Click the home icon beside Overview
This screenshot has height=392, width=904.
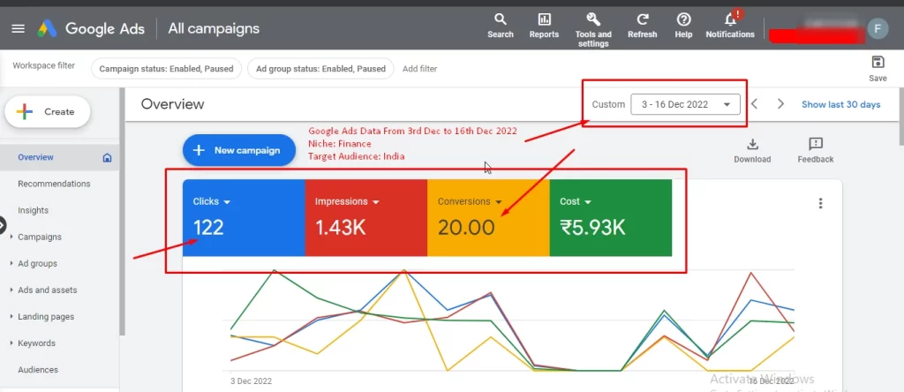[x=107, y=157]
